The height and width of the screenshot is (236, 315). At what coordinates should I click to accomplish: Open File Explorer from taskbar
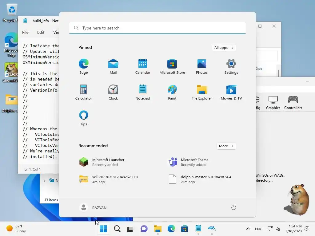click(x=158, y=229)
